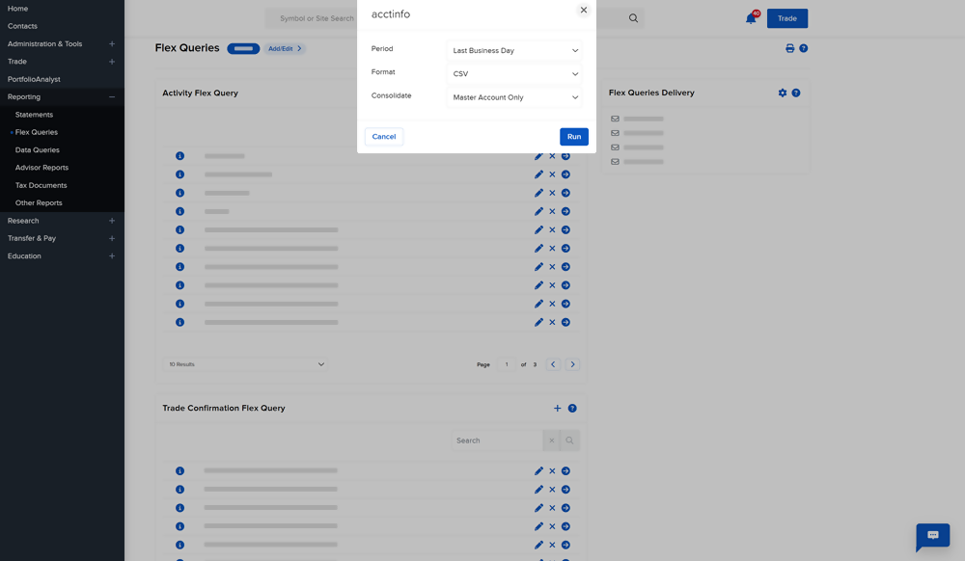Screen dimensions: 965x561
Task: Click the help icon beside the delivery gear
Action: (794, 93)
